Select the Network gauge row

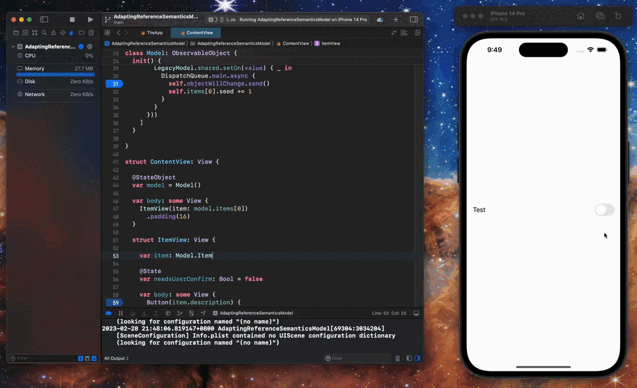click(55, 94)
